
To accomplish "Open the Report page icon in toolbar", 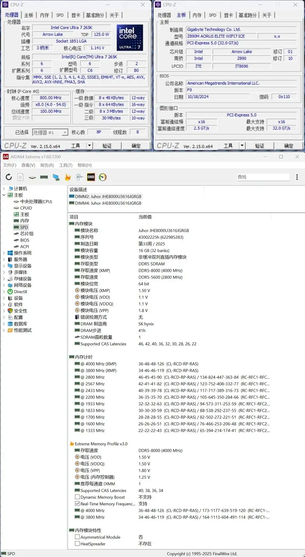I will 20,177.
